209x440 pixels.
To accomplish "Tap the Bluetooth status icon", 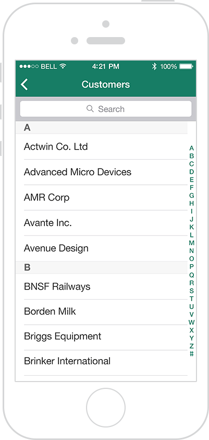I will point(154,66).
